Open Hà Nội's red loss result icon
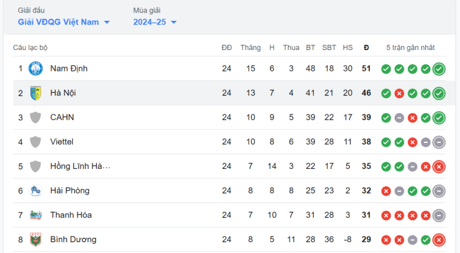The height and width of the screenshot is (253, 460). click(x=399, y=94)
